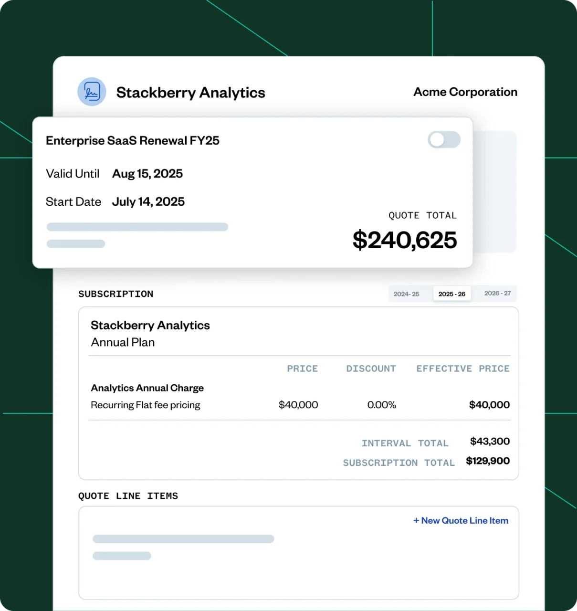Select the Enterprise SaaS Renewal FY25 title
Screen dimensions: 577x611
pos(133,140)
